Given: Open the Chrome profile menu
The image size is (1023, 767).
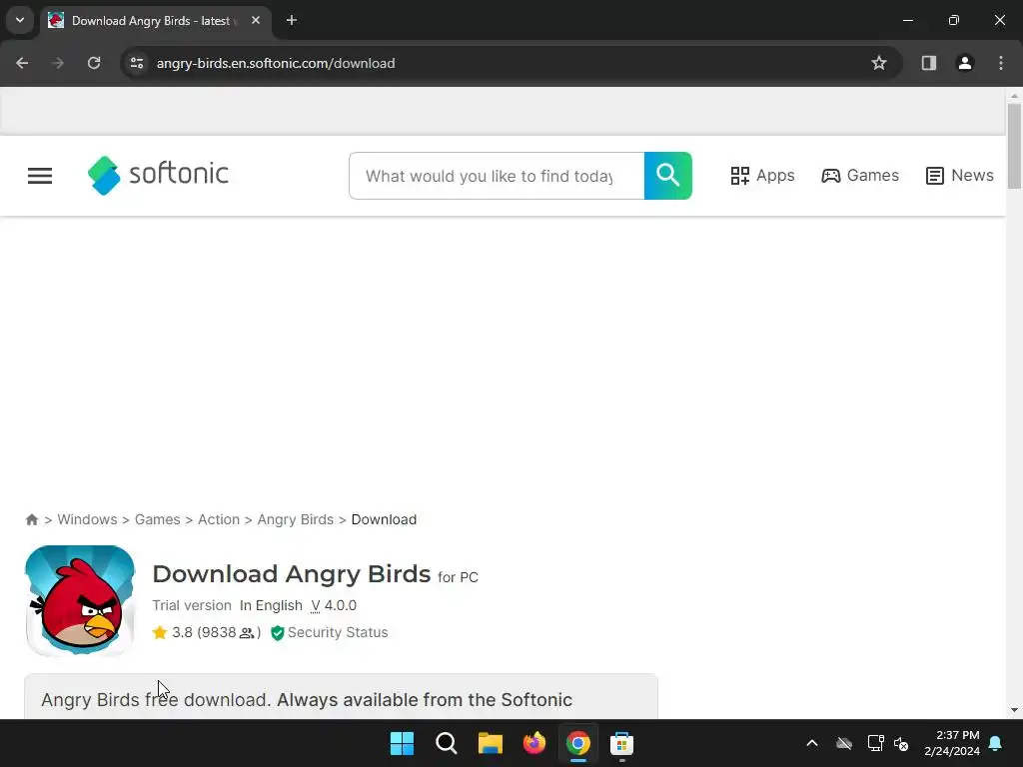Looking at the screenshot, I should 965,63.
